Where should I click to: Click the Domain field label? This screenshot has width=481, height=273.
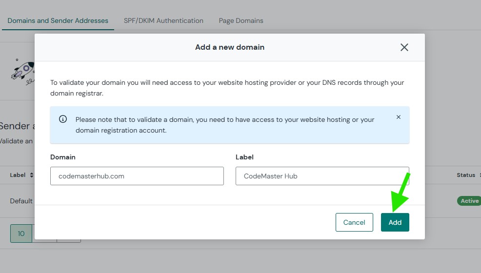[63, 157]
